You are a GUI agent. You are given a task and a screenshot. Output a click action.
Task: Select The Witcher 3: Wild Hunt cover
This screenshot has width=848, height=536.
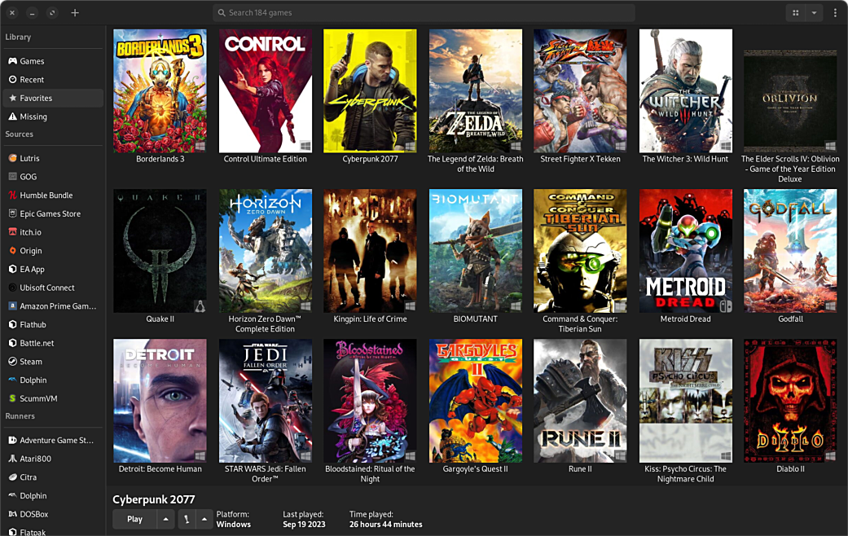(x=685, y=91)
